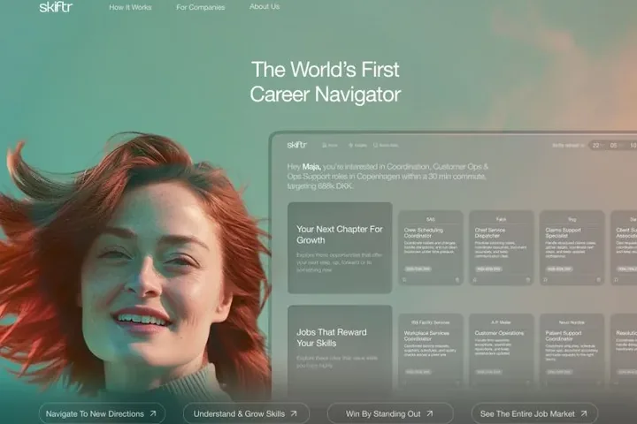
Task: Click the Win By Standing Out button
Action: click(x=390, y=413)
